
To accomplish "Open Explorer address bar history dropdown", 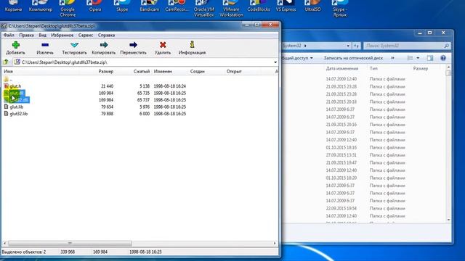I will [x=348, y=46].
